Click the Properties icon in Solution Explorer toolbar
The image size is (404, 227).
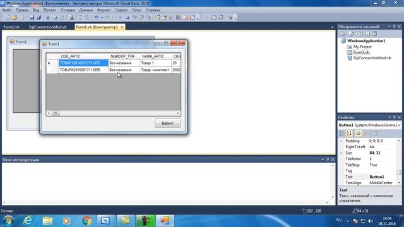click(342, 34)
